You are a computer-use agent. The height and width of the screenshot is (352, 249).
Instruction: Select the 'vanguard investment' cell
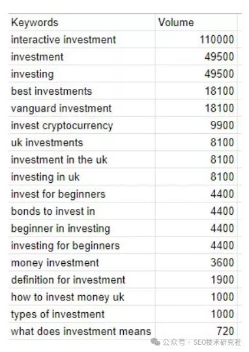click(81, 108)
